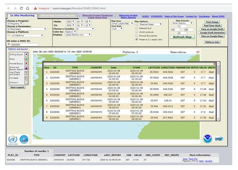Screen dimensions: 238x170
Task: Select the In Situ Monitoring tab
Action: click(x=22, y=16)
